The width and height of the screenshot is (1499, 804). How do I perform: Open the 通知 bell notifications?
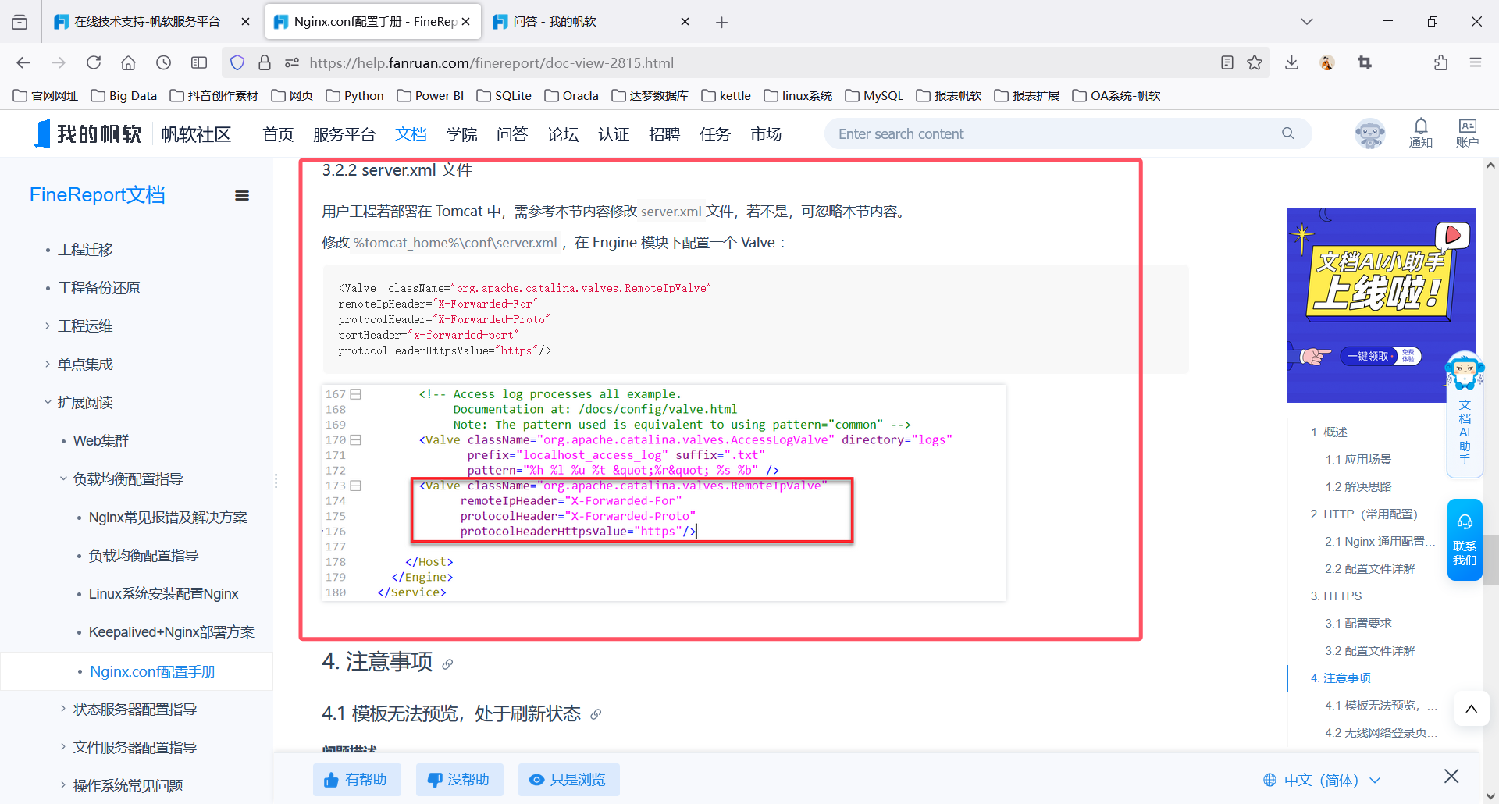[1420, 133]
